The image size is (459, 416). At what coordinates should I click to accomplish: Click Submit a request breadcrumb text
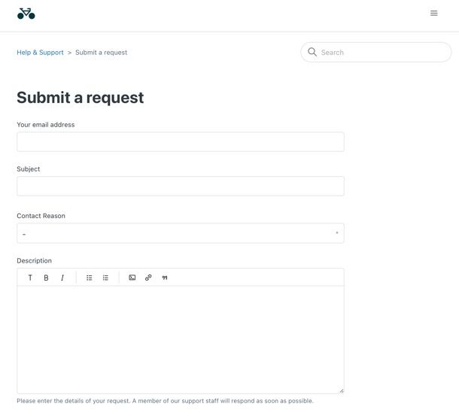pos(102,53)
